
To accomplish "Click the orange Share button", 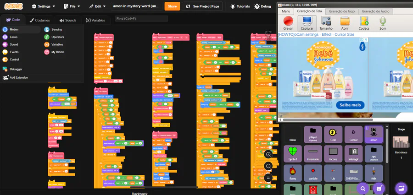I will coord(172,6).
